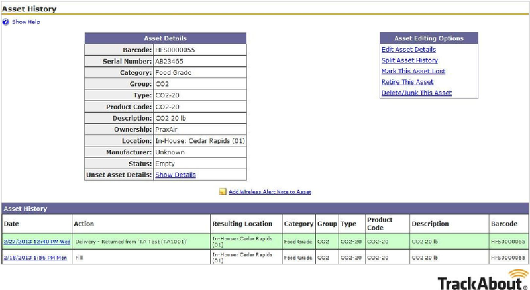530x290 pixels.
Task: Click the Show Help question mark icon
Action: [x=6, y=22]
